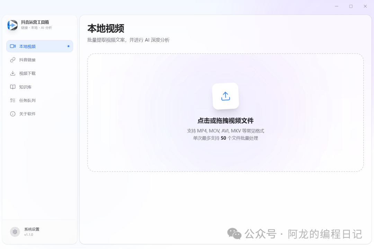The height and width of the screenshot is (249, 374).
Task: Click the blue dot indicator on 本地视频
Action: click(x=69, y=46)
